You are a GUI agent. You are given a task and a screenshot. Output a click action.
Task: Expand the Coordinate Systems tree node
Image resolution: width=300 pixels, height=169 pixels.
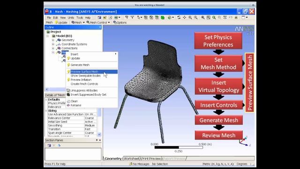point(53,44)
